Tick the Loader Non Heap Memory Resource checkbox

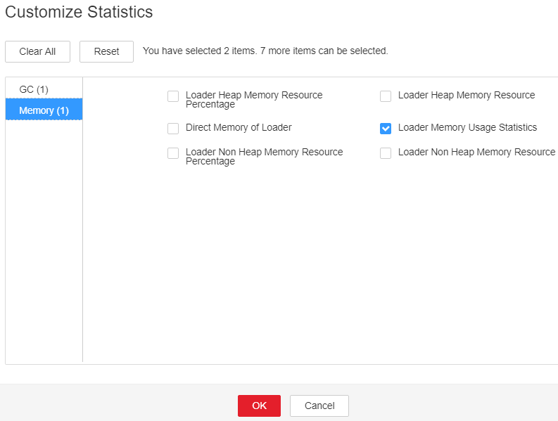pos(386,153)
